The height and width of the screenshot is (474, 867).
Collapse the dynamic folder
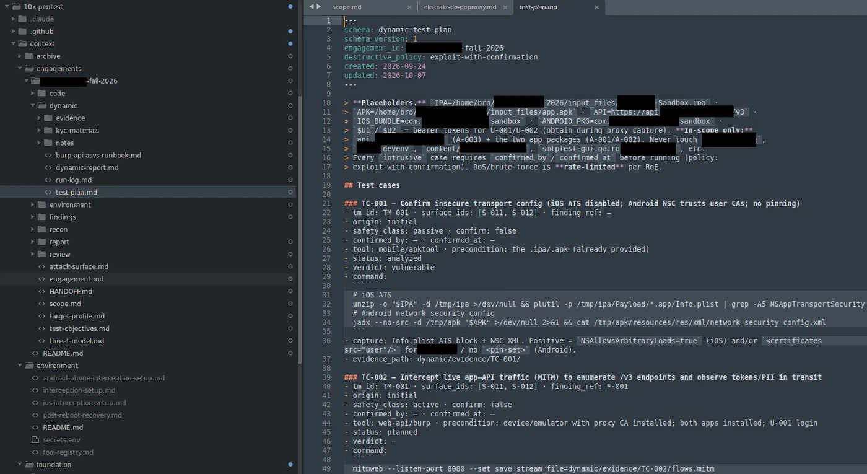33,106
